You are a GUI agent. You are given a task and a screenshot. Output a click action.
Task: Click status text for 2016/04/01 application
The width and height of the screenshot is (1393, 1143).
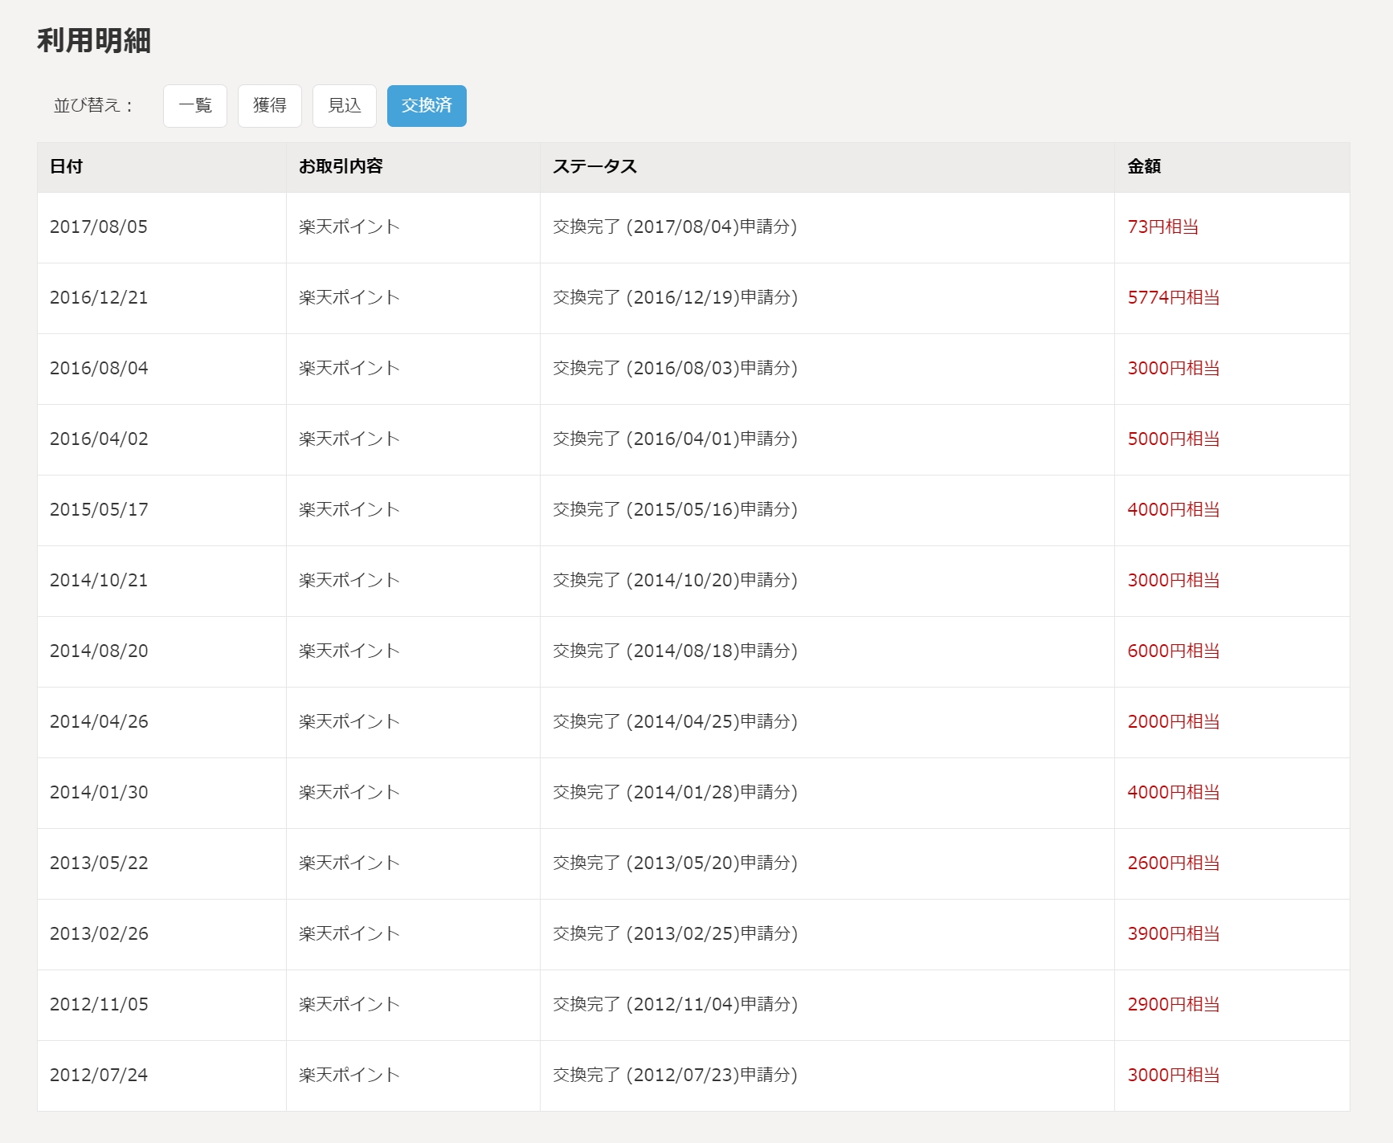675,439
